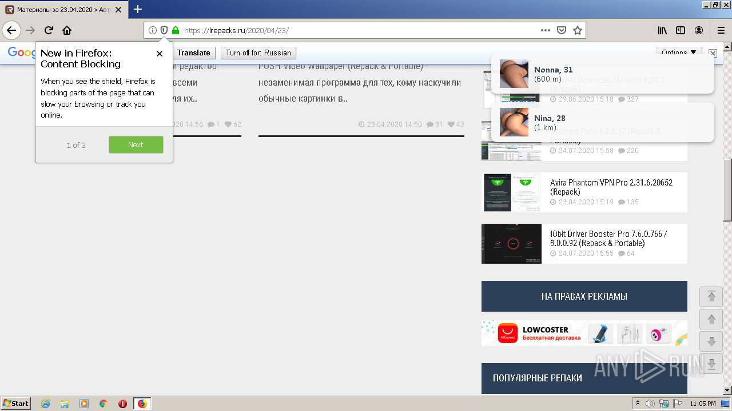Click the single down arrow page button
This screenshot has height=411, width=732.
(711, 342)
